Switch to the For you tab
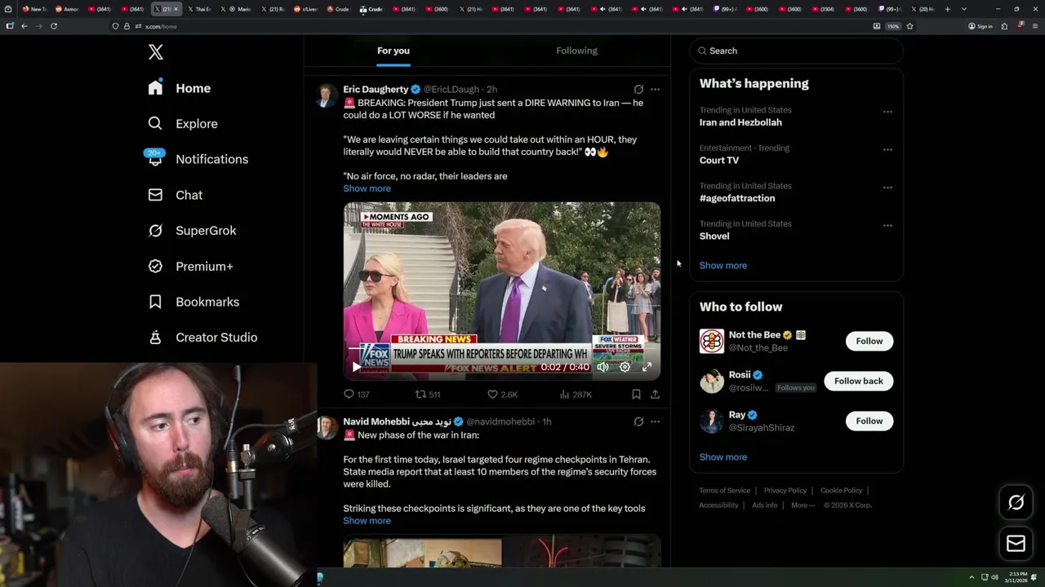The width and height of the screenshot is (1045, 587). pos(394,51)
